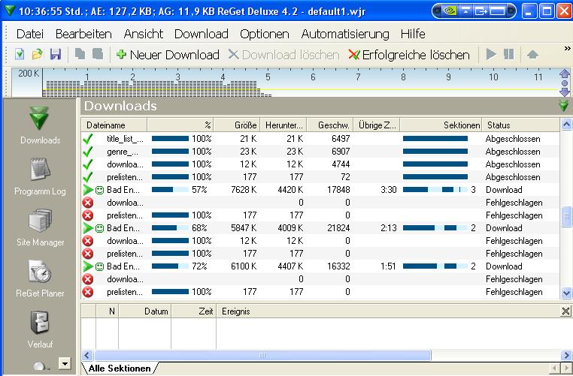573x376 pixels.
Task: Start download with play icon
Action: pos(491,55)
